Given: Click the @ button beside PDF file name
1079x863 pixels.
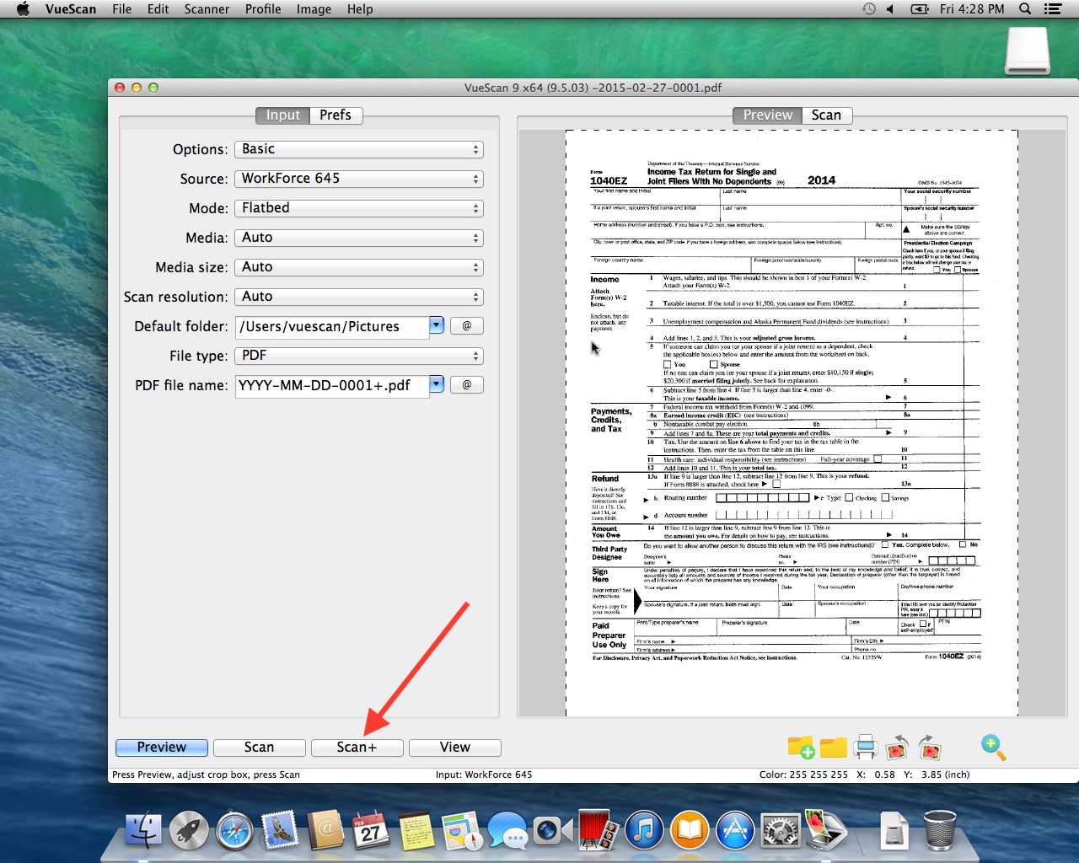Looking at the screenshot, I should tap(466, 385).
